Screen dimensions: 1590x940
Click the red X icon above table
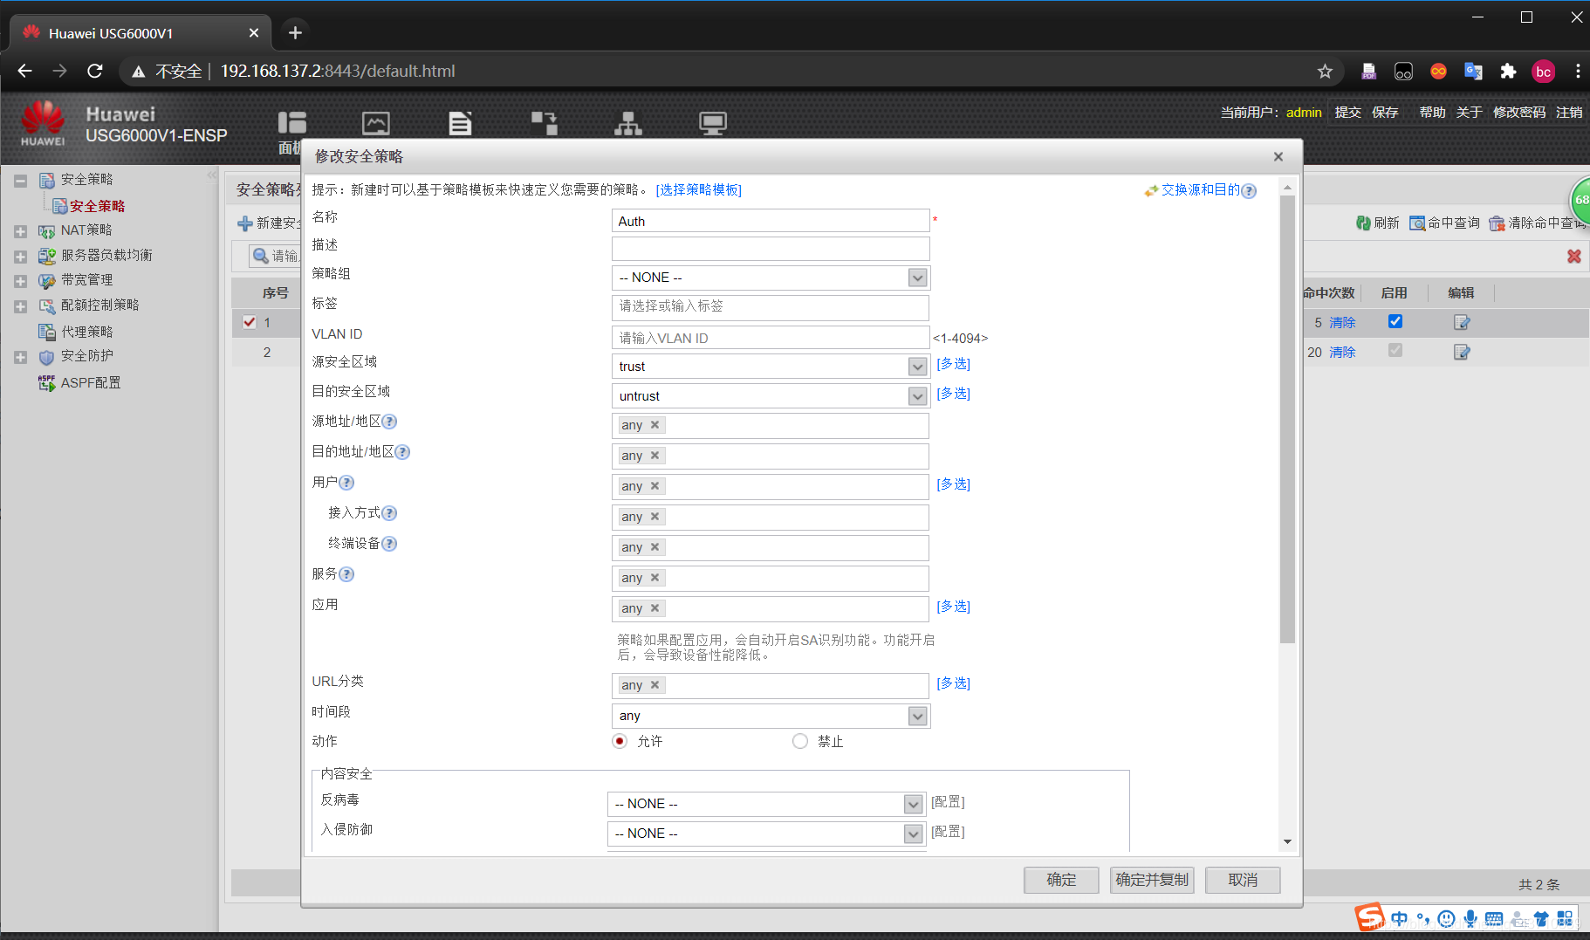point(1574,256)
